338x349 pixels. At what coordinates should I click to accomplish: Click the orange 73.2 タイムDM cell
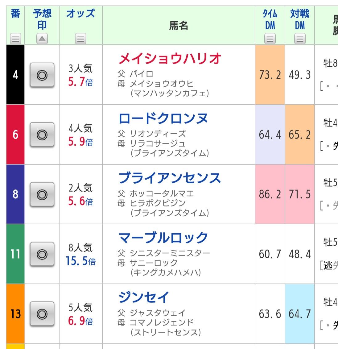click(270, 75)
